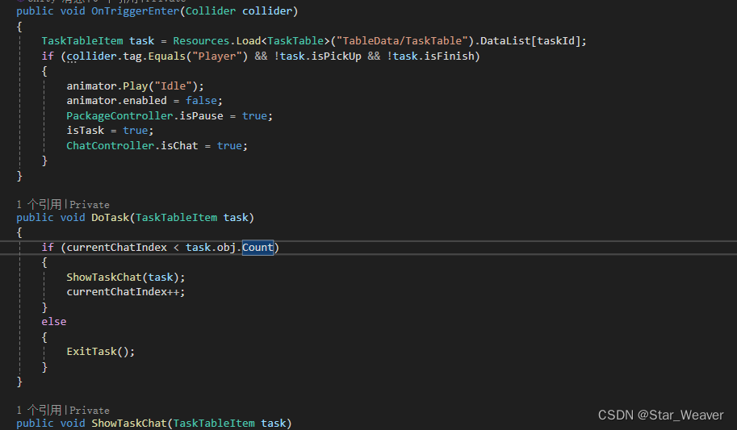Click the 'else' keyword

(x=53, y=322)
